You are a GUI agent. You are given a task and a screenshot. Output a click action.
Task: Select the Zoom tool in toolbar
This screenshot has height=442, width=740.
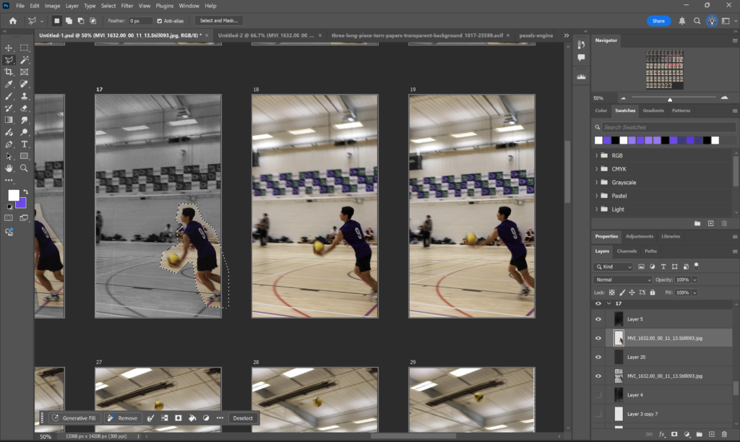point(24,168)
